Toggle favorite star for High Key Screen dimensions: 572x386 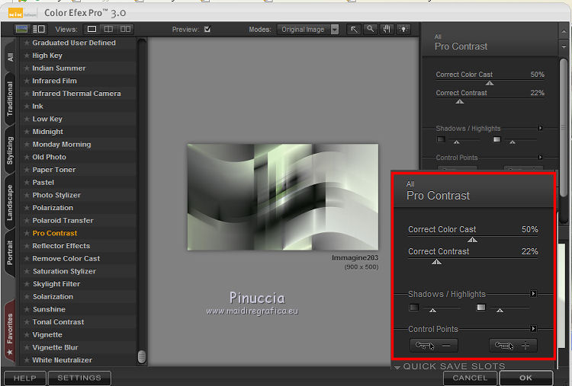27,56
